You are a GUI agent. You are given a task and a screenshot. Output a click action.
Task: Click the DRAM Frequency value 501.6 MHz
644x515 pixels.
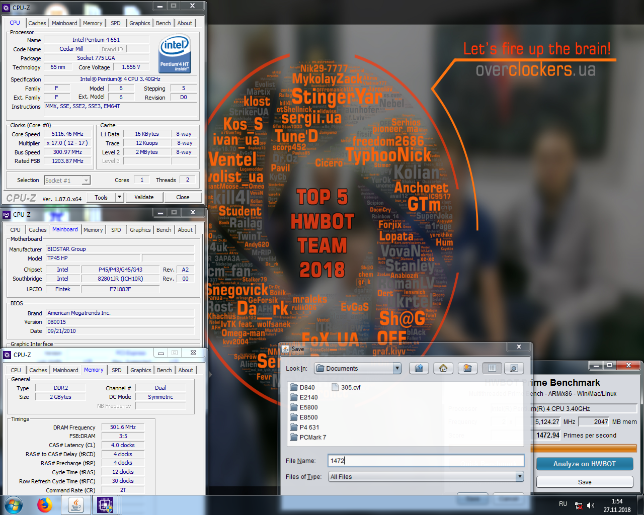pos(123,427)
